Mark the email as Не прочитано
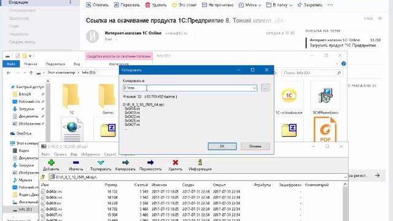Screen dimensions: 393x221 coord(217,5)
